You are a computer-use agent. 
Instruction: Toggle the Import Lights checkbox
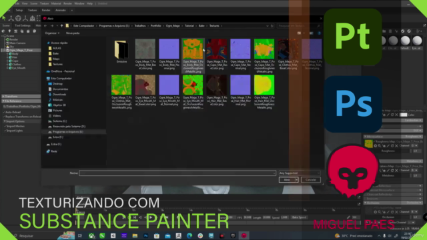[x=5, y=131]
